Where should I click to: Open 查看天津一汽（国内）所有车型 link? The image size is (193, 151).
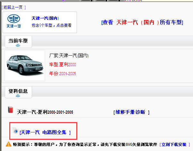pyautogui.click(x=142, y=22)
